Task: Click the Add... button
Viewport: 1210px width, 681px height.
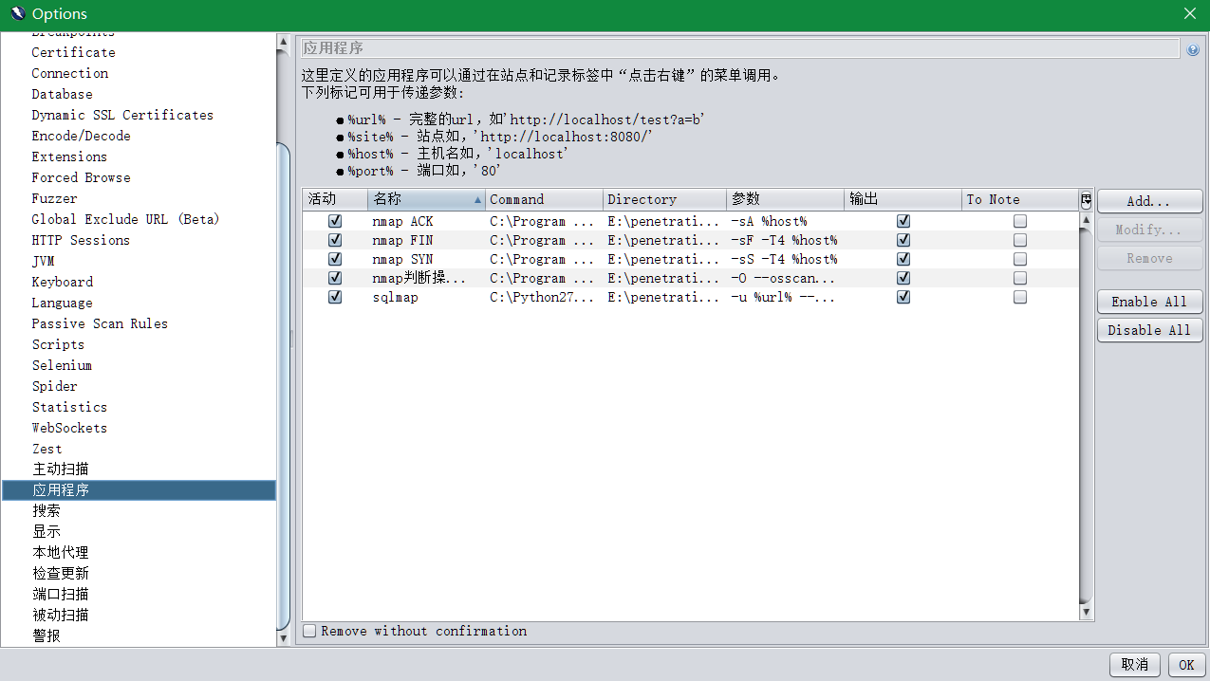Action: click(1149, 201)
